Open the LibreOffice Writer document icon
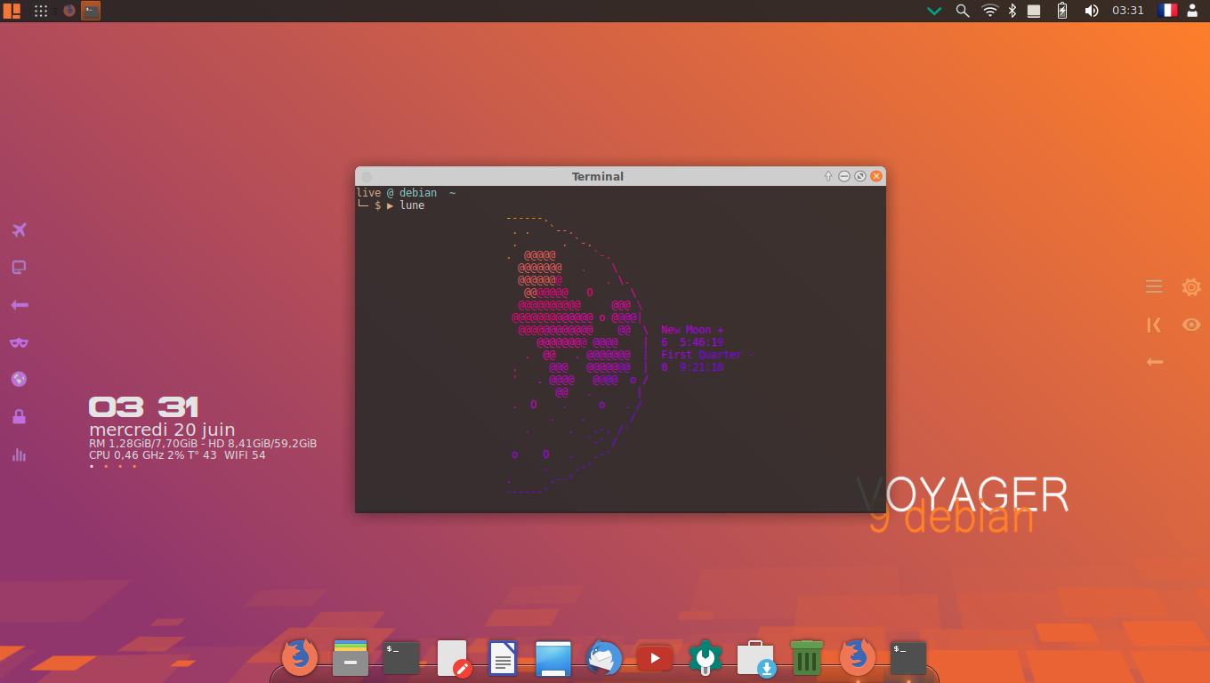Screen dimensions: 1210x683 click(503, 658)
